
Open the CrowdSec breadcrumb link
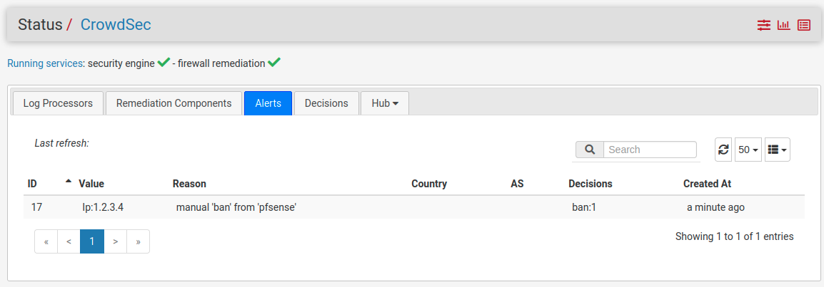click(x=116, y=25)
